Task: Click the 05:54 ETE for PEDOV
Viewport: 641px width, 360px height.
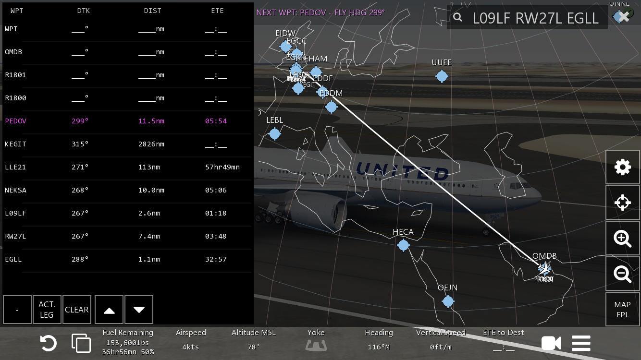Action: (x=216, y=121)
